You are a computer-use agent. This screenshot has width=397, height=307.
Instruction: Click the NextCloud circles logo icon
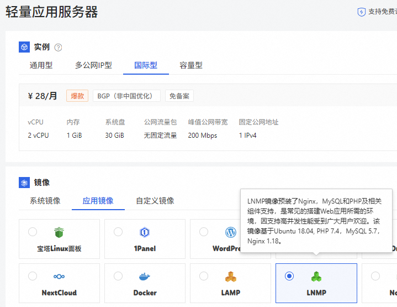click(x=59, y=277)
